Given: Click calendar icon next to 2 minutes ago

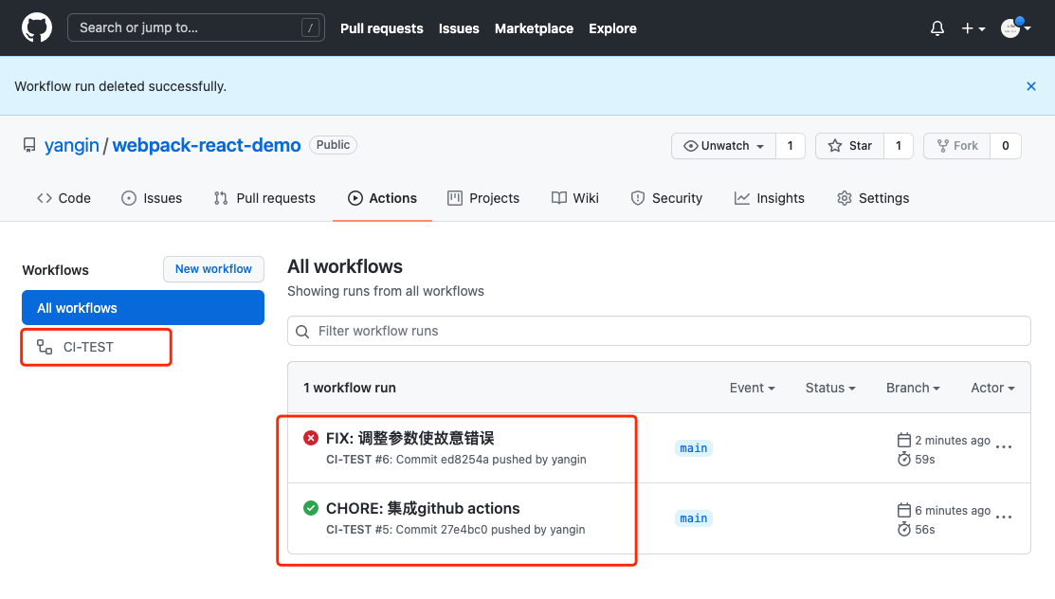Looking at the screenshot, I should pyautogui.click(x=903, y=440).
